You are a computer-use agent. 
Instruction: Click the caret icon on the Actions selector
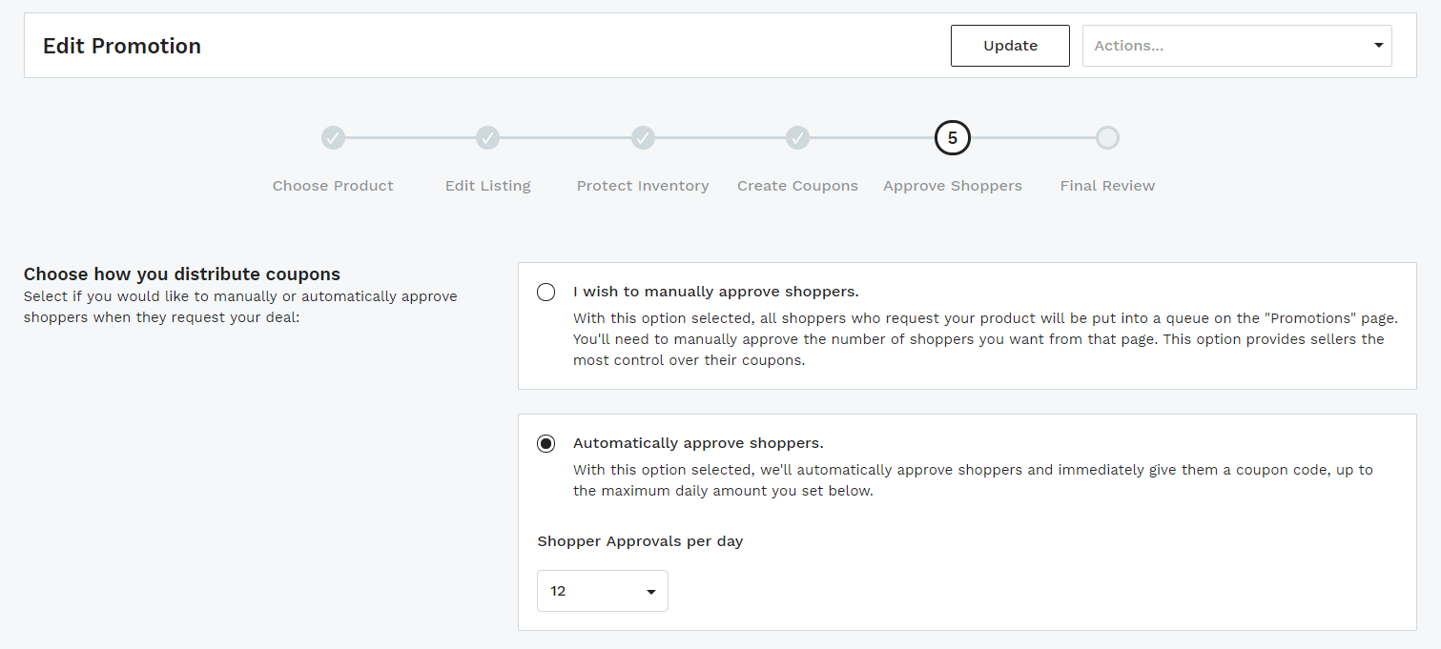pyautogui.click(x=1377, y=45)
